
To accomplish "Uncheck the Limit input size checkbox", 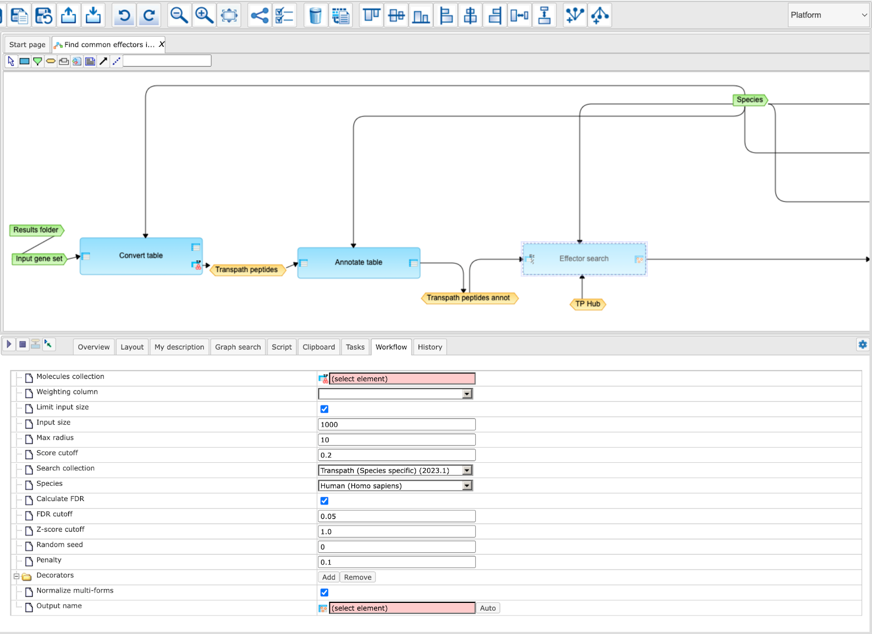I will pos(324,409).
